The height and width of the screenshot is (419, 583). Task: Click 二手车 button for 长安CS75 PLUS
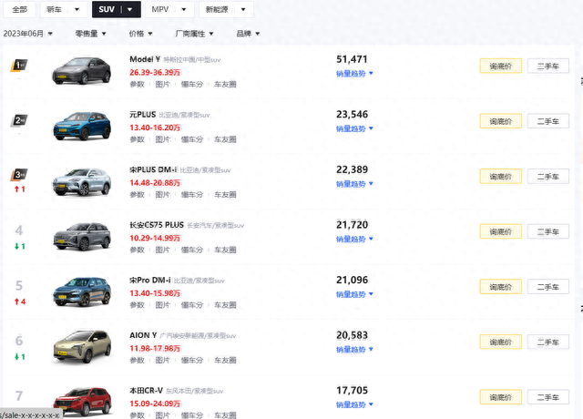tap(548, 231)
